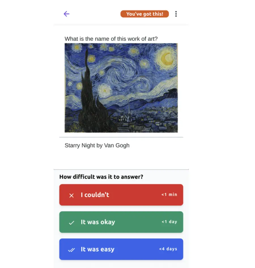Click the How difficult was it heading
The image size is (255, 268).
point(101,177)
